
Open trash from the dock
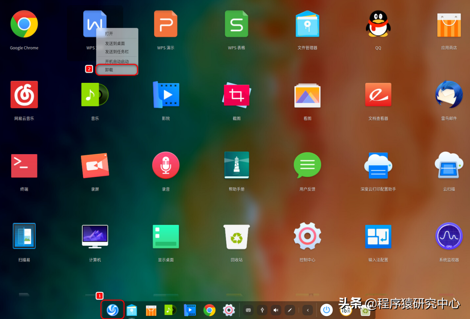pyautogui.click(x=365, y=310)
